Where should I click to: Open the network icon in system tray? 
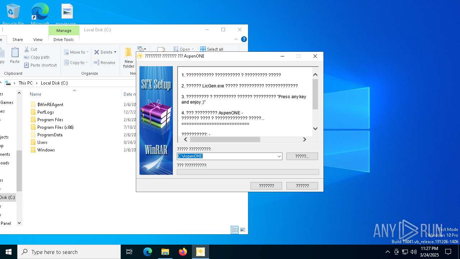pyautogui.click(x=405, y=252)
